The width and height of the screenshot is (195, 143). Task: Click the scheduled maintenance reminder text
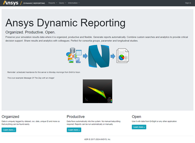pyautogui.click(x=44, y=72)
